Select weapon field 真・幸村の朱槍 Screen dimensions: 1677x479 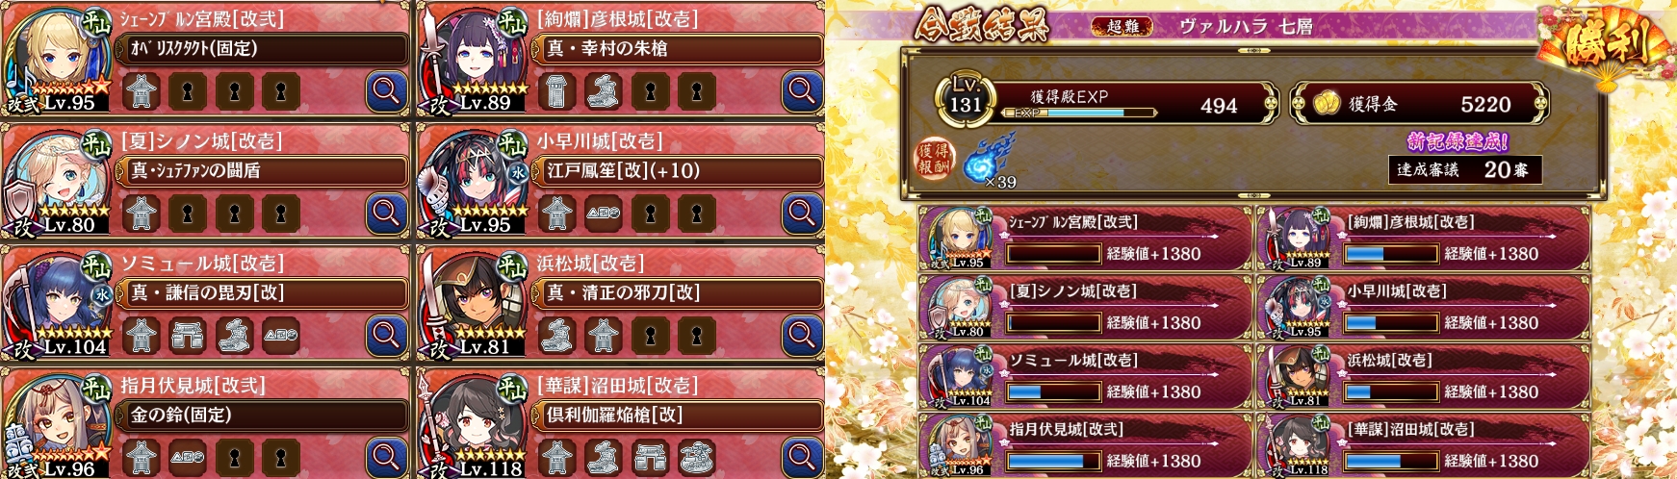[678, 48]
